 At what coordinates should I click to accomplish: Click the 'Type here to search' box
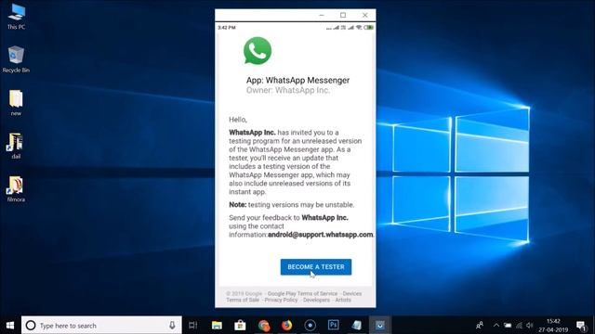[101, 326]
